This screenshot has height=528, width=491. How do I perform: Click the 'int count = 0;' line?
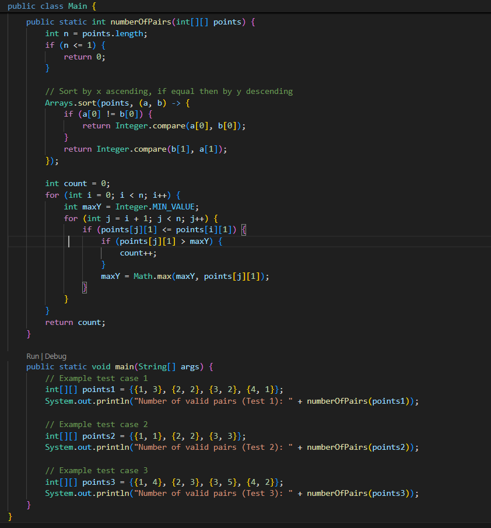pyautogui.click(x=78, y=184)
